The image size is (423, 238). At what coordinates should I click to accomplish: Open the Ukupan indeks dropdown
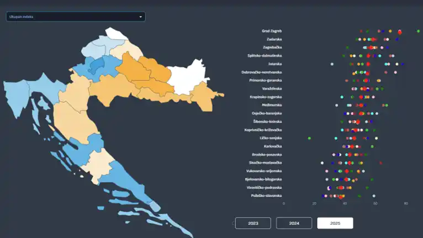[x=76, y=17]
